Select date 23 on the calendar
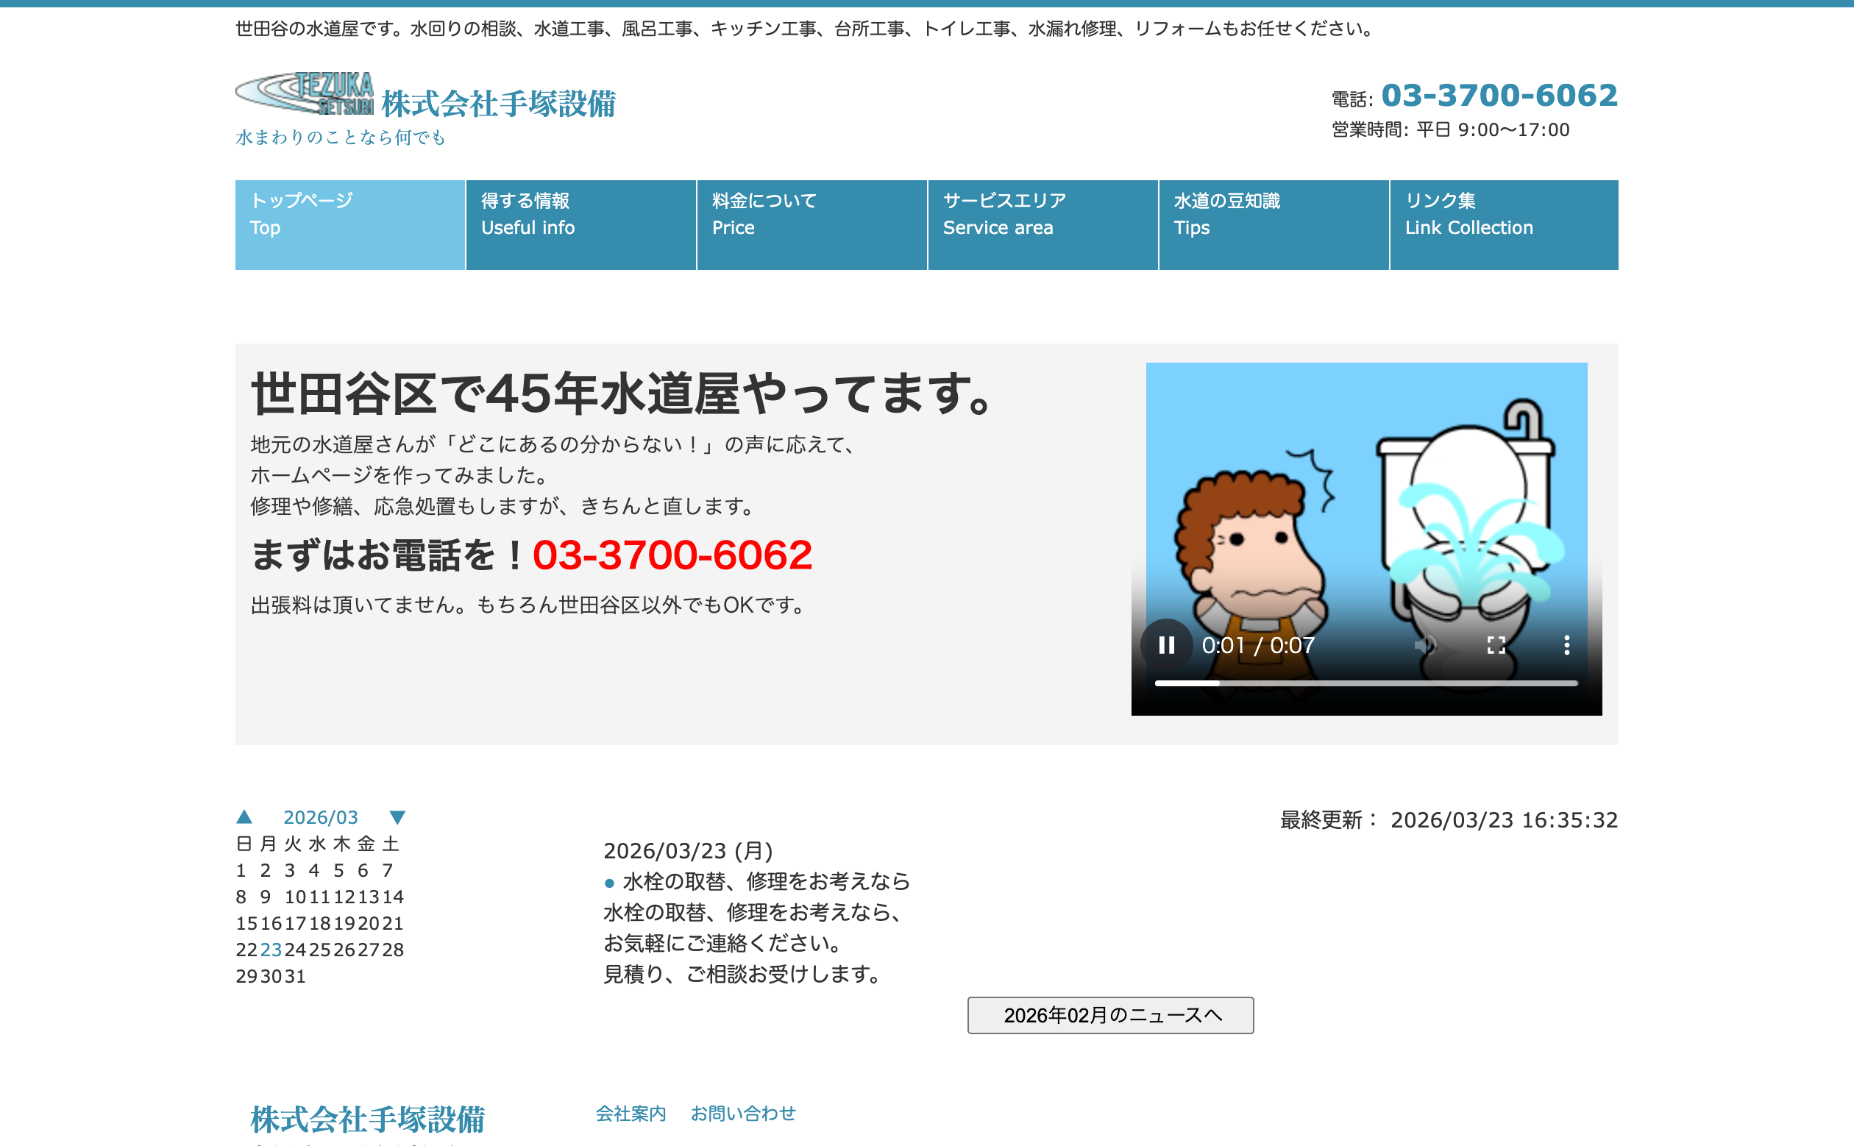 pyautogui.click(x=270, y=950)
